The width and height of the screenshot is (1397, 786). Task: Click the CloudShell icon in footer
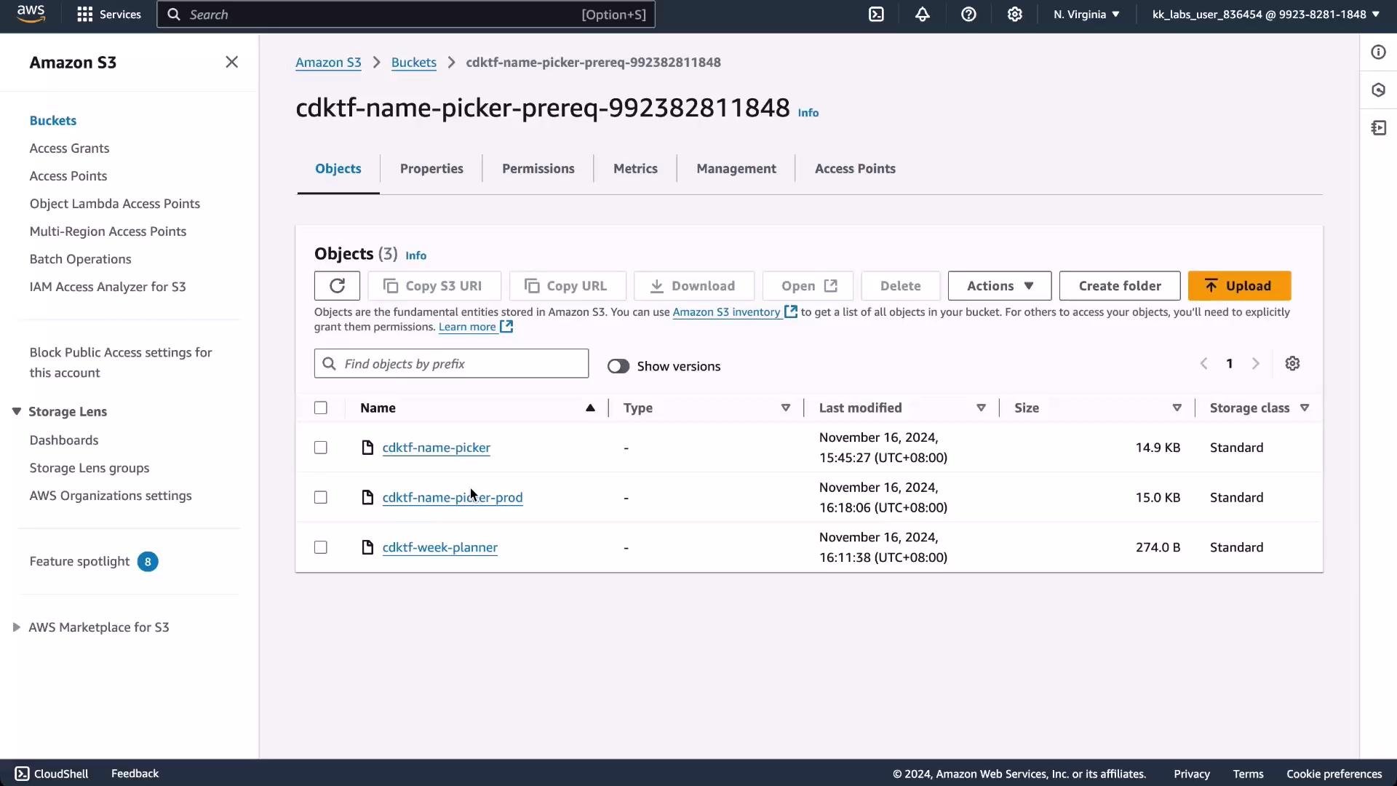pyautogui.click(x=23, y=774)
